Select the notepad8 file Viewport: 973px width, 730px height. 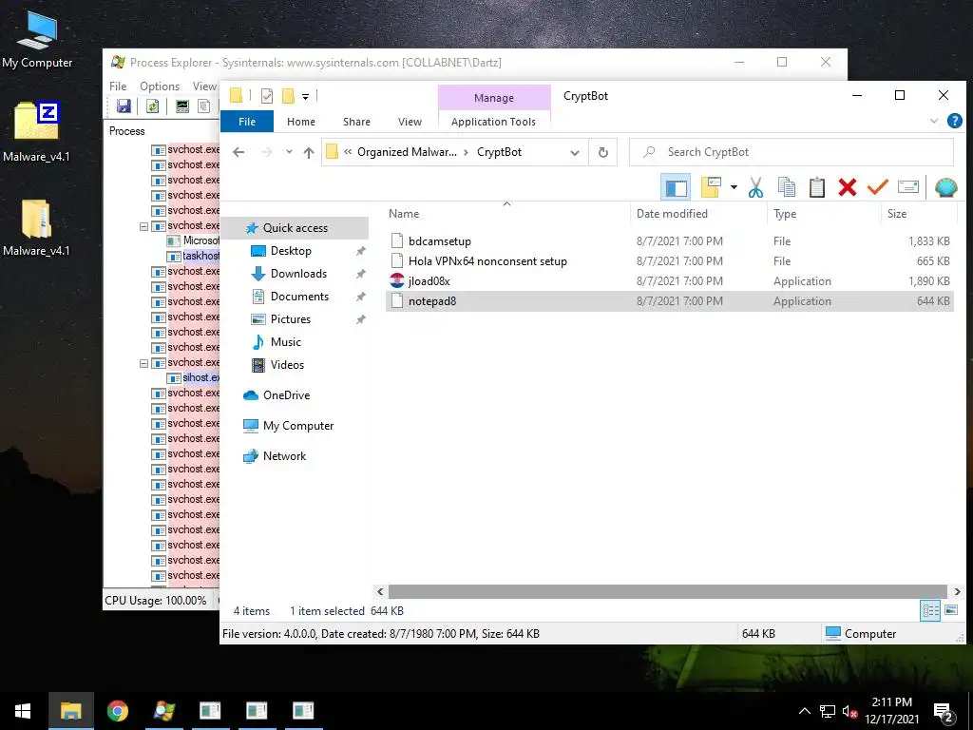pyautogui.click(x=670, y=301)
